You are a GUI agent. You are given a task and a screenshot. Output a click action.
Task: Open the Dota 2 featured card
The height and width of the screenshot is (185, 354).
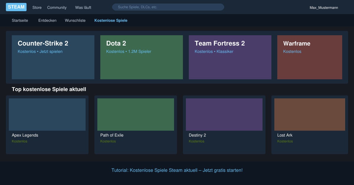point(142,57)
